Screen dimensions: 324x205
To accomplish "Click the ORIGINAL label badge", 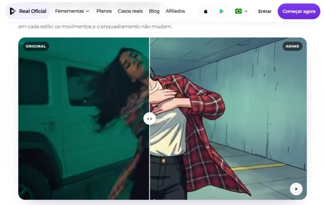I will click(36, 46).
